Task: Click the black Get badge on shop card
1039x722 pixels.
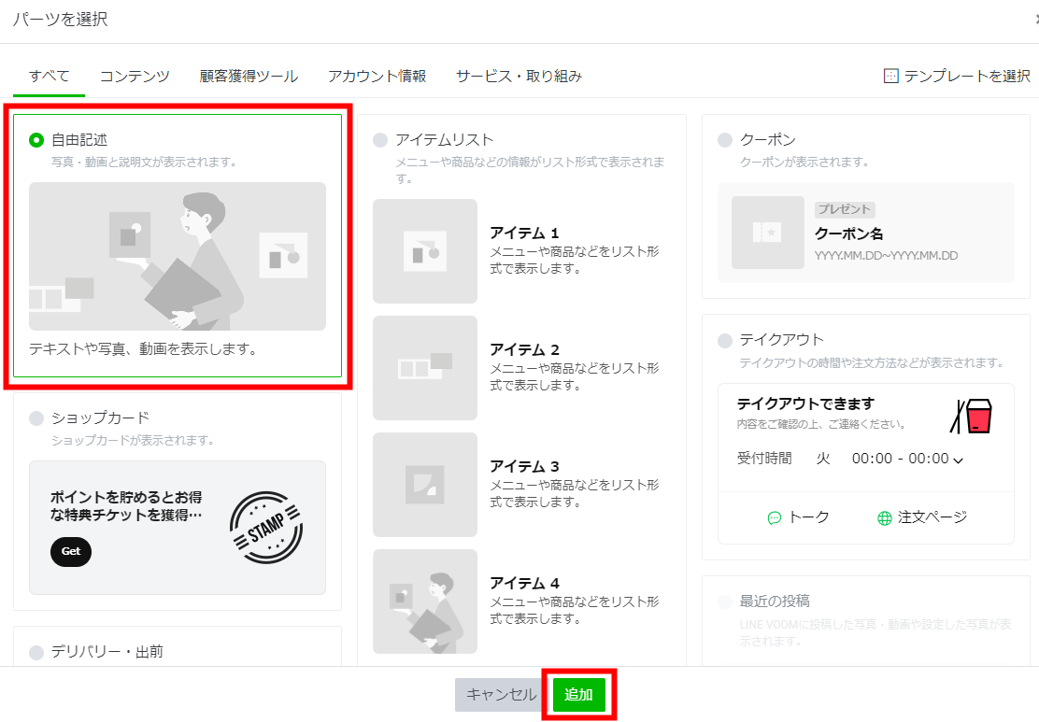Action: pyautogui.click(x=71, y=551)
